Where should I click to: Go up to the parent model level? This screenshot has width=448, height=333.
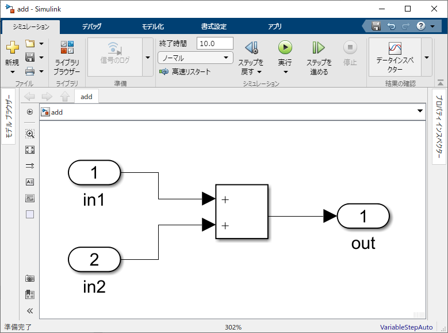coord(65,96)
